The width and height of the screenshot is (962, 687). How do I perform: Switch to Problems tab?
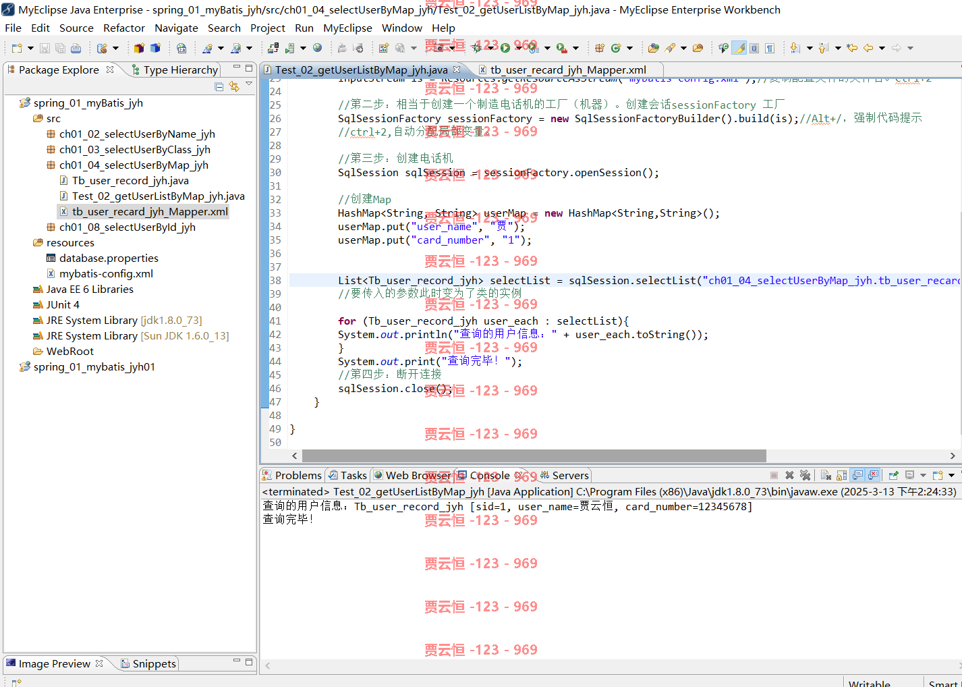pyautogui.click(x=291, y=475)
